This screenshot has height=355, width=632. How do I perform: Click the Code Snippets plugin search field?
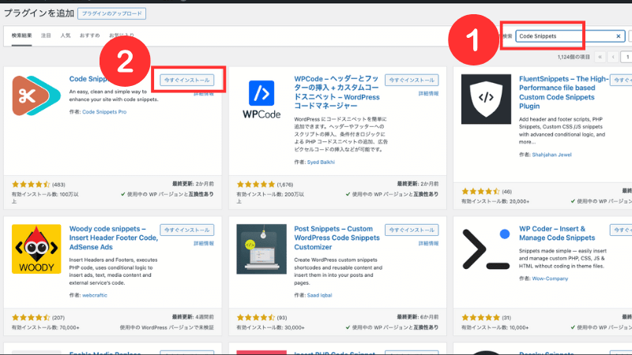pos(570,36)
